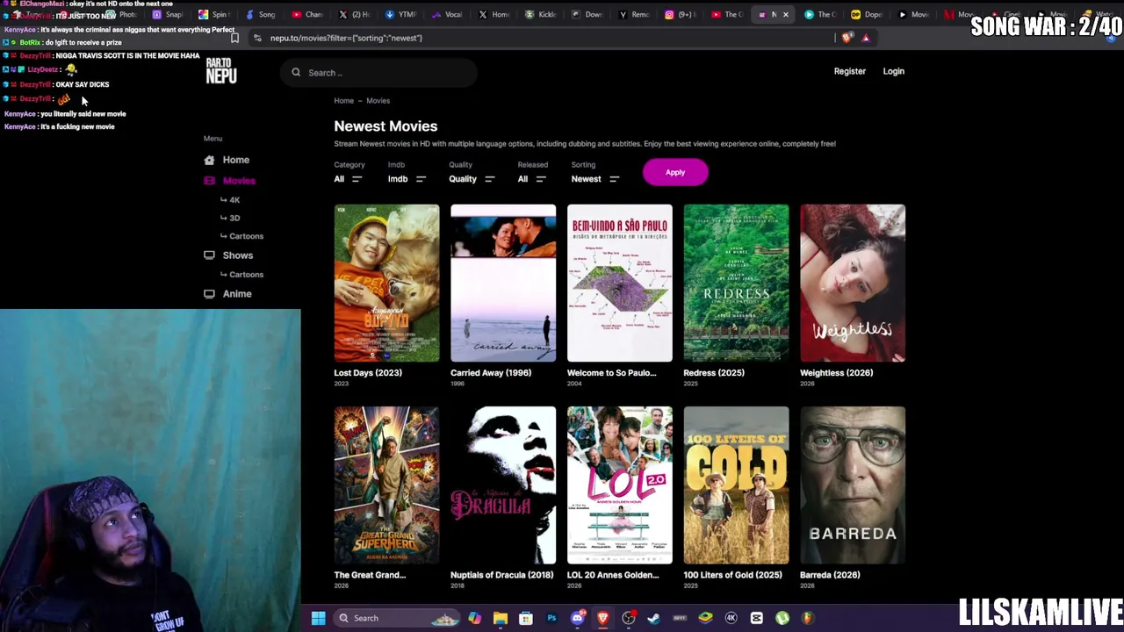The width and height of the screenshot is (1124, 632).
Task: Select Shows in the sidebar menu
Action: 237,255
